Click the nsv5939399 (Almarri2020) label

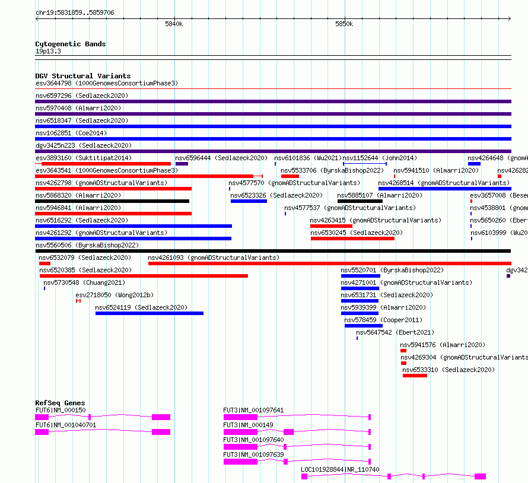click(x=383, y=307)
